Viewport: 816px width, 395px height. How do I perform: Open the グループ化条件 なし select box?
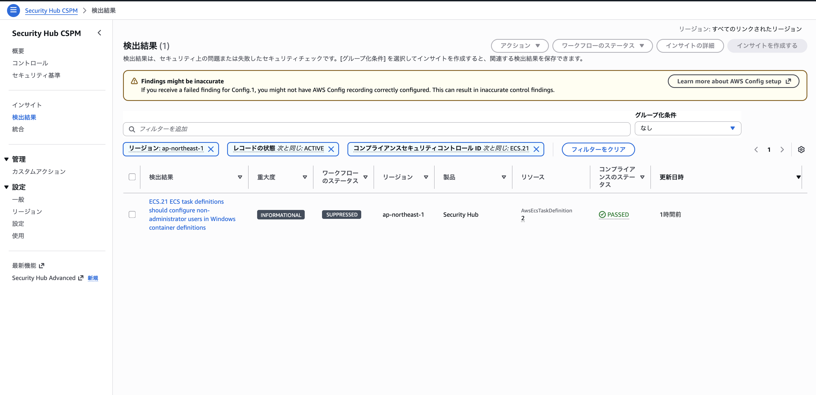[x=688, y=129]
